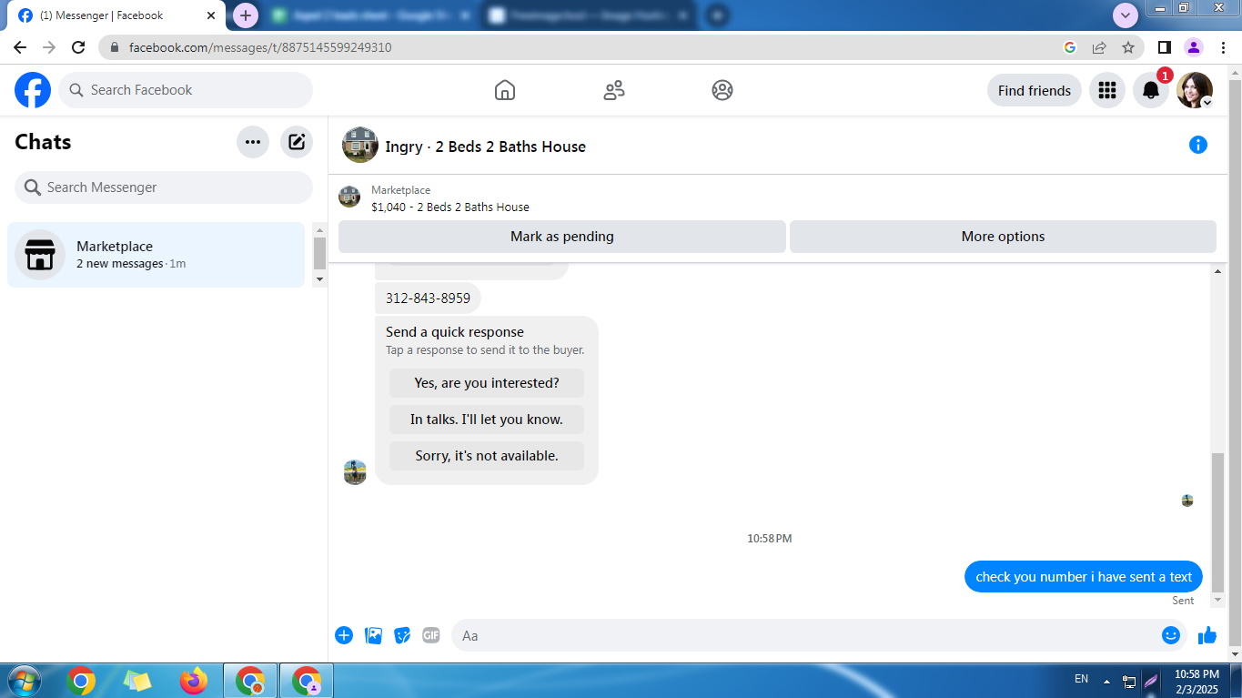Switch to Chrome window with purple profile badge
1242x698 pixels.
(x=307, y=681)
